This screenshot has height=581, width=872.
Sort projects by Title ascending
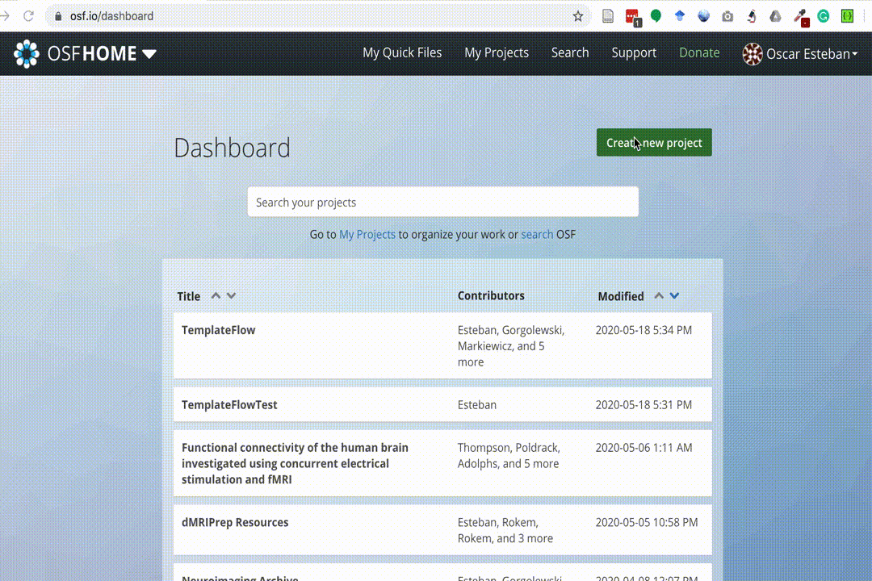point(216,295)
